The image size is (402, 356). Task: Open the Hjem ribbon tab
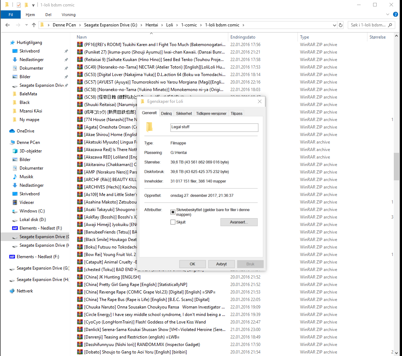[x=30, y=15]
